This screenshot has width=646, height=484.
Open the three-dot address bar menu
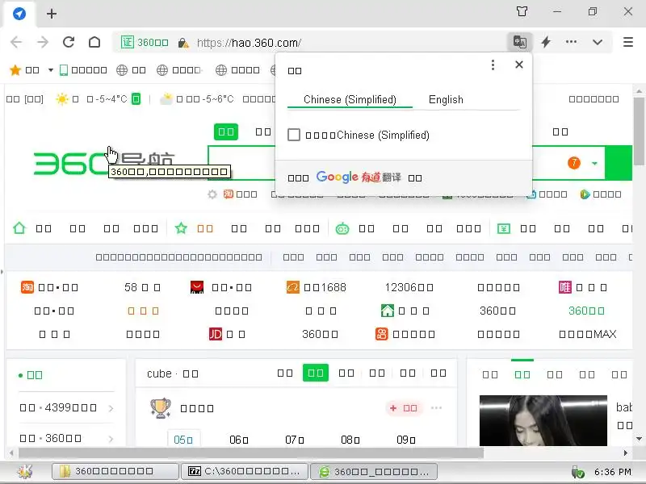pos(572,42)
